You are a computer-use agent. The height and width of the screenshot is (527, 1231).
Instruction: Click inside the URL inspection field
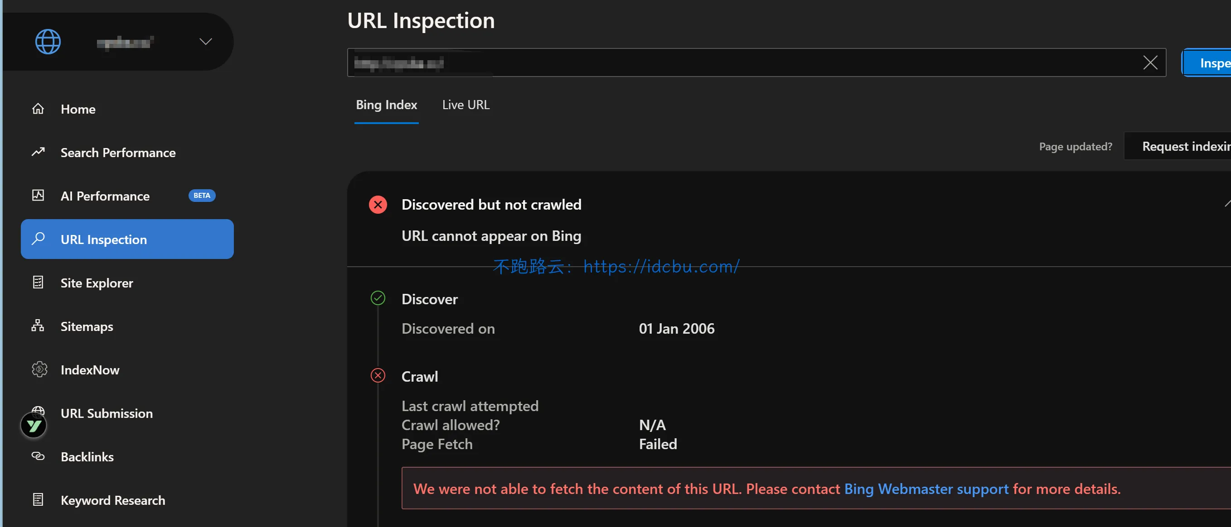click(717, 62)
